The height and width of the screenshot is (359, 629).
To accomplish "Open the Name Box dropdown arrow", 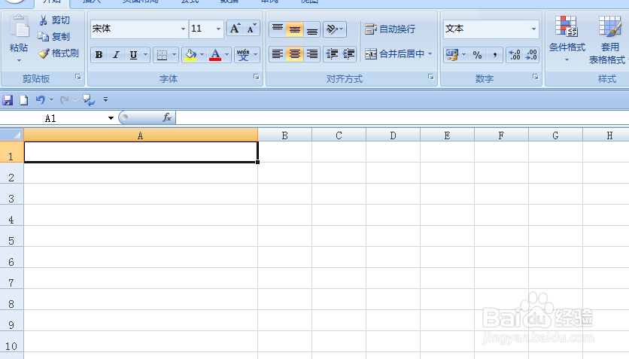I will (111, 118).
